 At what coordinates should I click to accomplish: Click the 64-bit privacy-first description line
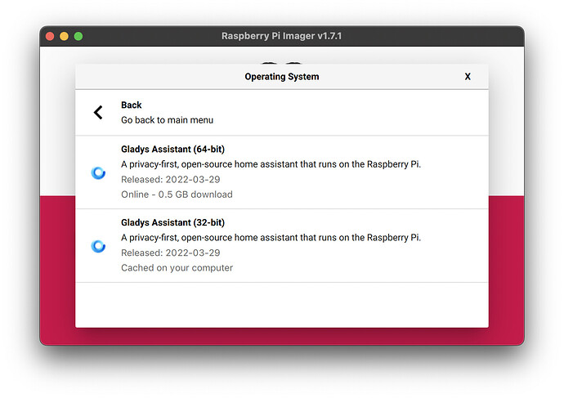click(x=271, y=164)
